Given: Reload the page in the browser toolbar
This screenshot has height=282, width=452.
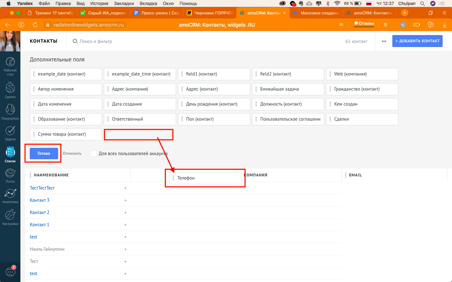Looking at the screenshot, I should (x=35, y=25).
